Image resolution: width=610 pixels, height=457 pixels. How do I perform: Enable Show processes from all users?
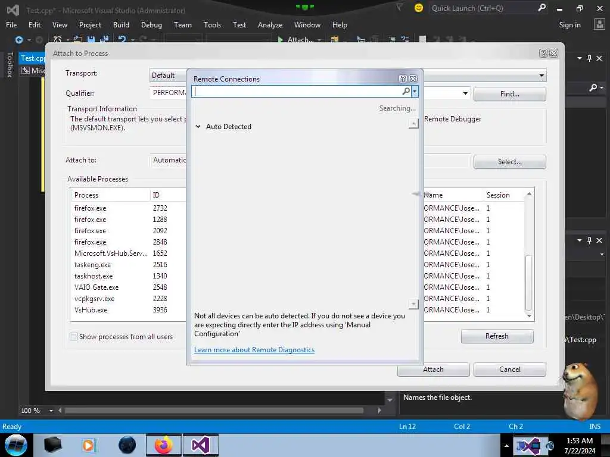click(x=73, y=337)
